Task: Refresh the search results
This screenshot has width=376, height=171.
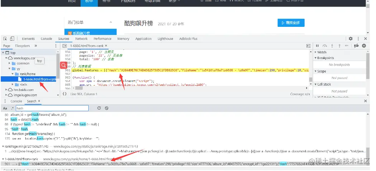Action: (x=99, y=108)
